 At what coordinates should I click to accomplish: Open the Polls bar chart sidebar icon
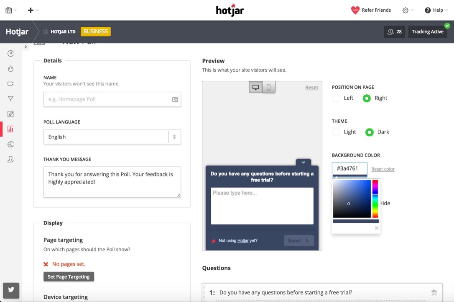pyautogui.click(x=11, y=129)
